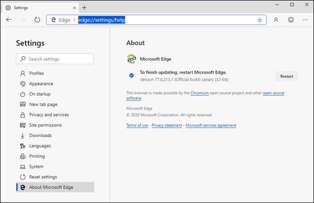
Task: Open the user profile icon in the toolbar
Action: pyautogui.click(x=276, y=19)
